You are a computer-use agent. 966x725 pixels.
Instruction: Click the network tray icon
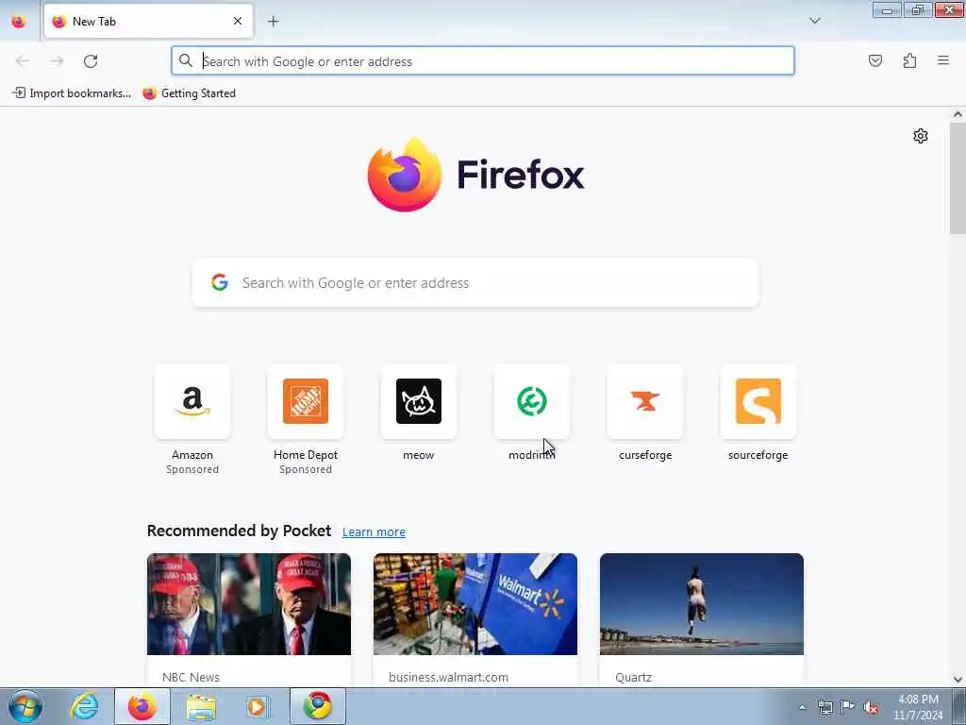[824, 707]
